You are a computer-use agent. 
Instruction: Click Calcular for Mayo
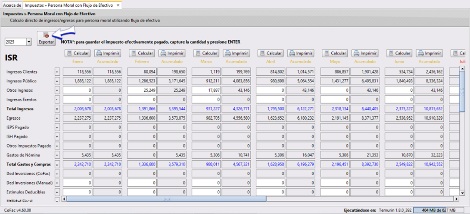[335, 53]
